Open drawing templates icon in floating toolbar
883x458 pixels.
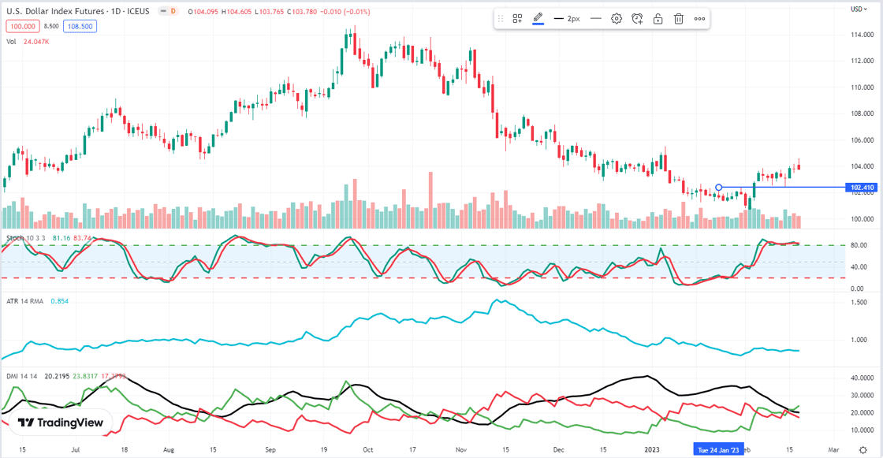pyautogui.click(x=517, y=19)
